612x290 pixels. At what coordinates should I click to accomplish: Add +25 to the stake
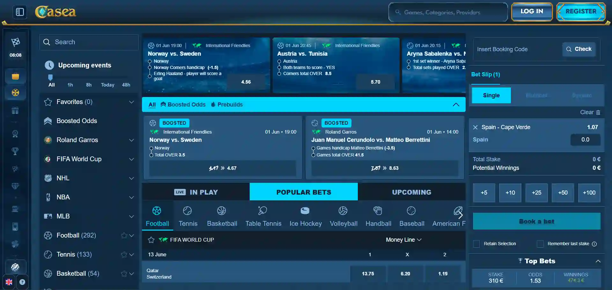click(536, 193)
